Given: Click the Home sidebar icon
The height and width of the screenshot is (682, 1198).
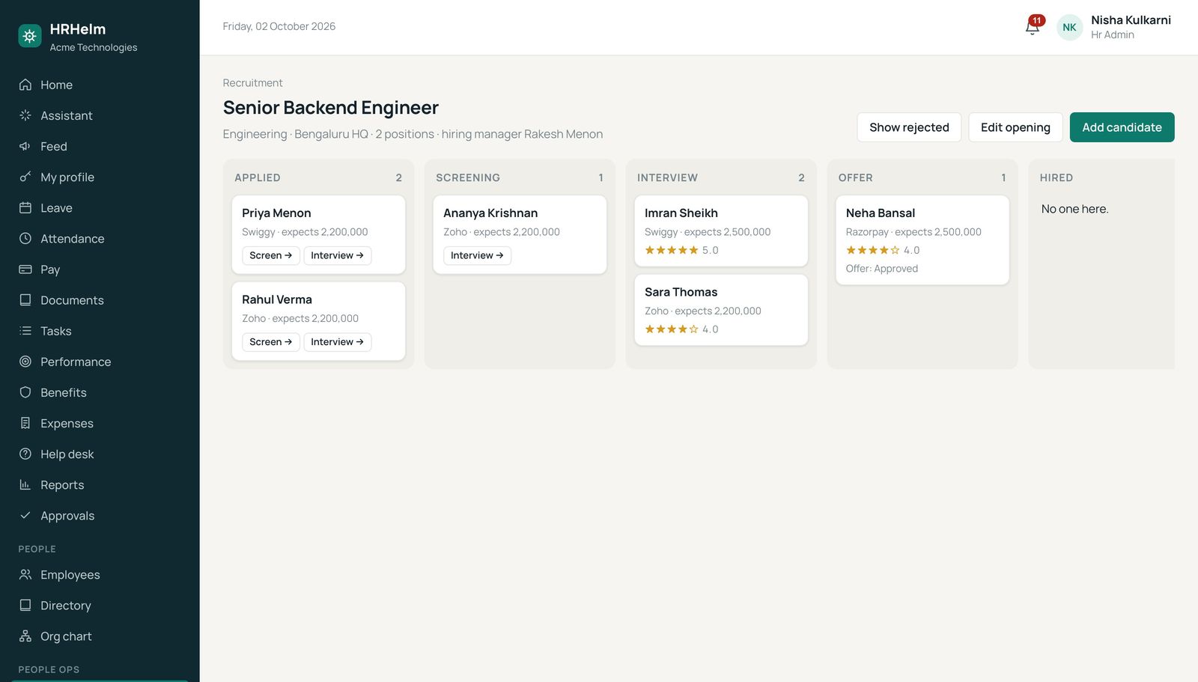Looking at the screenshot, I should pos(25,85).
